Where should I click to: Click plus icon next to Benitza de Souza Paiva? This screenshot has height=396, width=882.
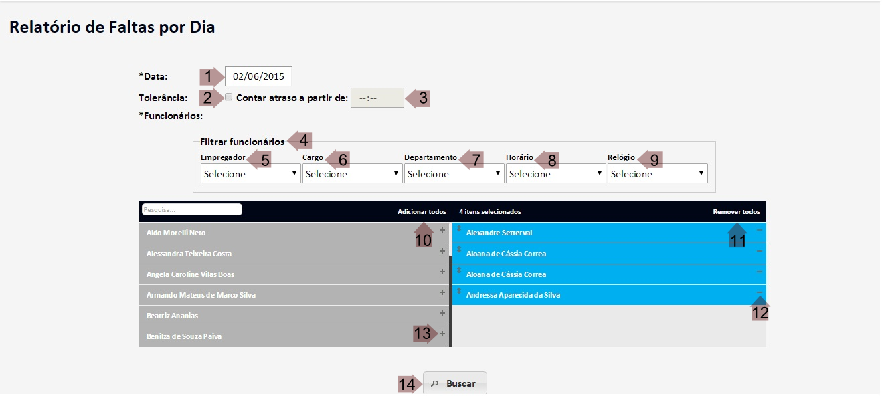coord(442,334)
